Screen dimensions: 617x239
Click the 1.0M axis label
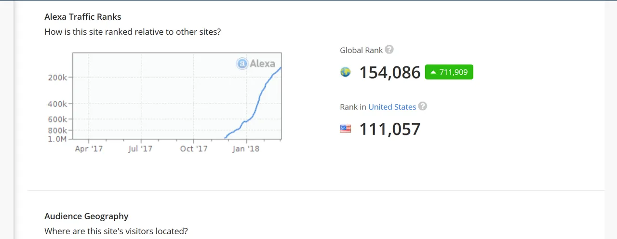click(58, 139)
